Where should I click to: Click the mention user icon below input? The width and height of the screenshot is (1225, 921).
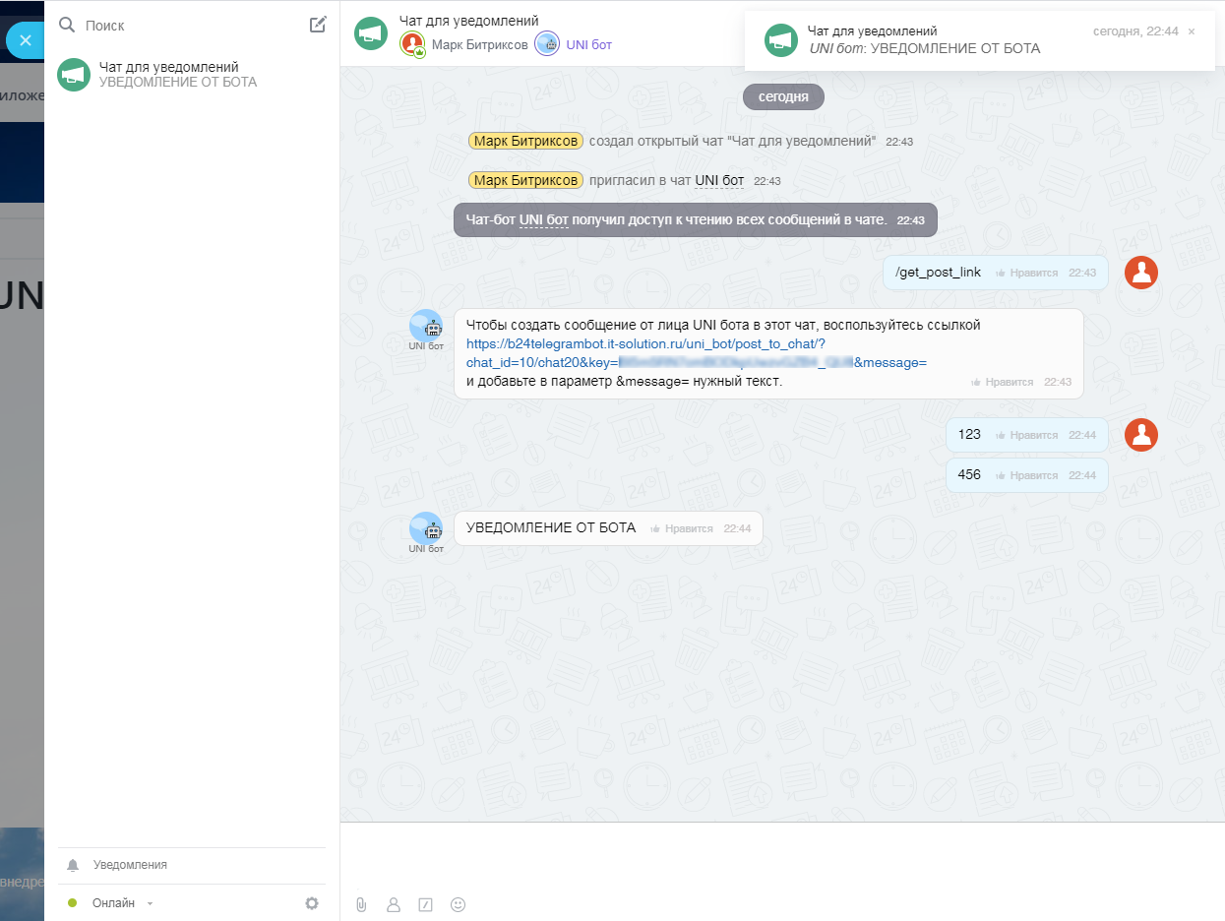click(394, 904)
